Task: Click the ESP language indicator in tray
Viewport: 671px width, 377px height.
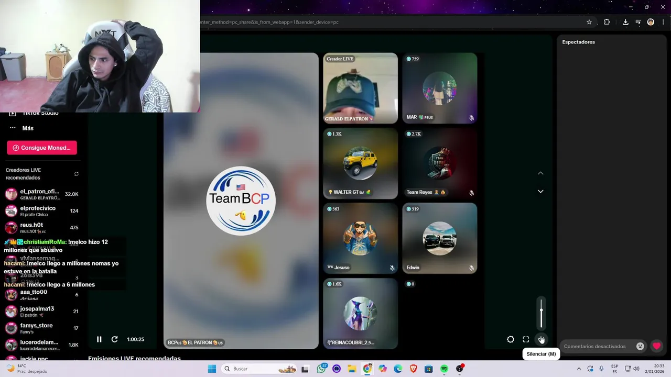Action: tap(614, 369)
